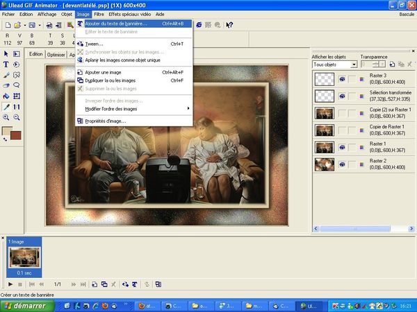The image size is (417, 312).
Task: Select the rectangle selection tool
Action: (x=17, y=54)
